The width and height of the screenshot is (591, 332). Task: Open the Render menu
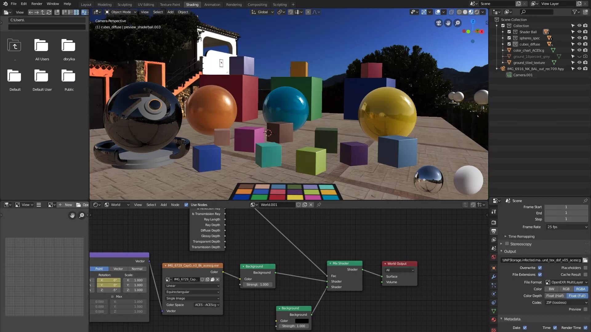point(37,4)
